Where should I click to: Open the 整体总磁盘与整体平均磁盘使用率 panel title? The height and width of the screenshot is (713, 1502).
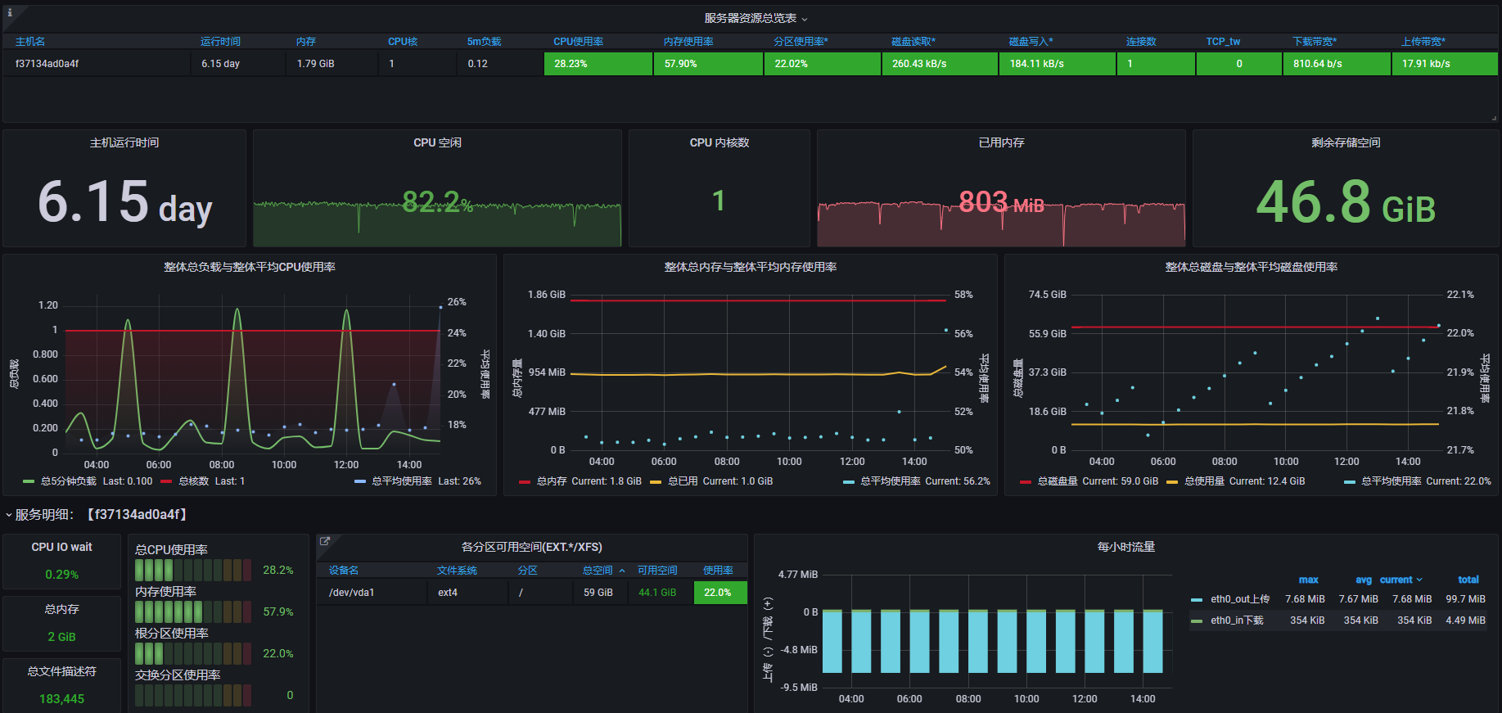click(x=1252, y=267)
